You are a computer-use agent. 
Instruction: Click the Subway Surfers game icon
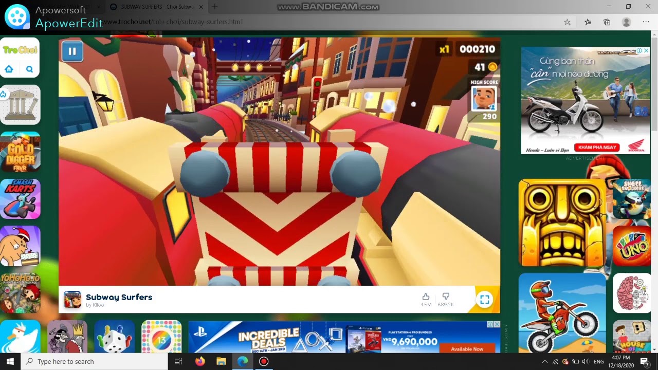72,300
